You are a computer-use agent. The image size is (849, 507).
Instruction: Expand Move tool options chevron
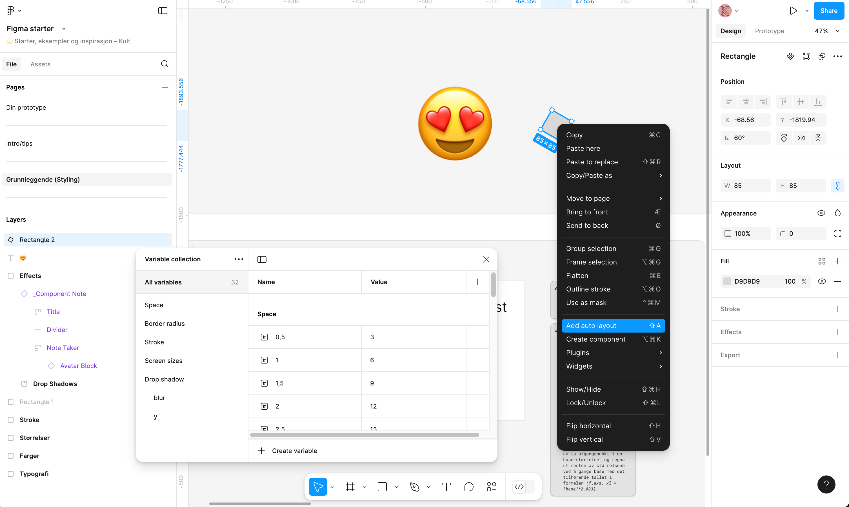pyautogui.click(x=332, y=487)
